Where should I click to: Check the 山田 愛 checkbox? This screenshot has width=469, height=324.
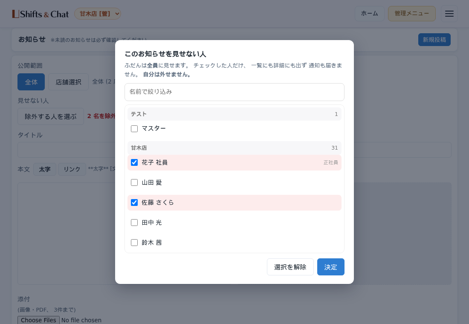point(134,182)
